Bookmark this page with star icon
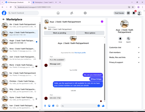 pyautogui.click(x=133, y=7)
